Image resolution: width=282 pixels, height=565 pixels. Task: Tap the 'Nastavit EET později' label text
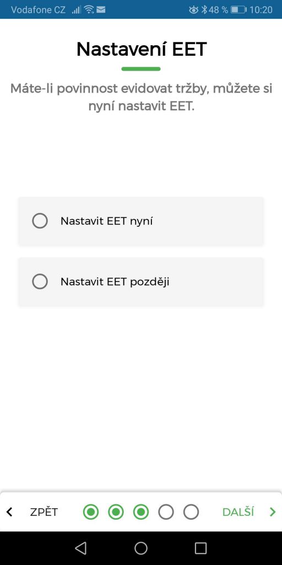115,282
